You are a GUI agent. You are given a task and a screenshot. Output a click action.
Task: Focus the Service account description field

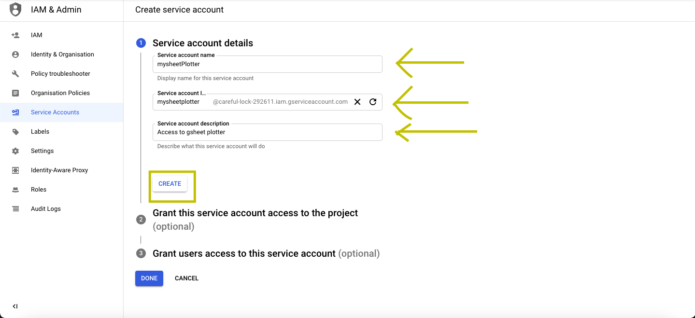click(x=268, y=132)
